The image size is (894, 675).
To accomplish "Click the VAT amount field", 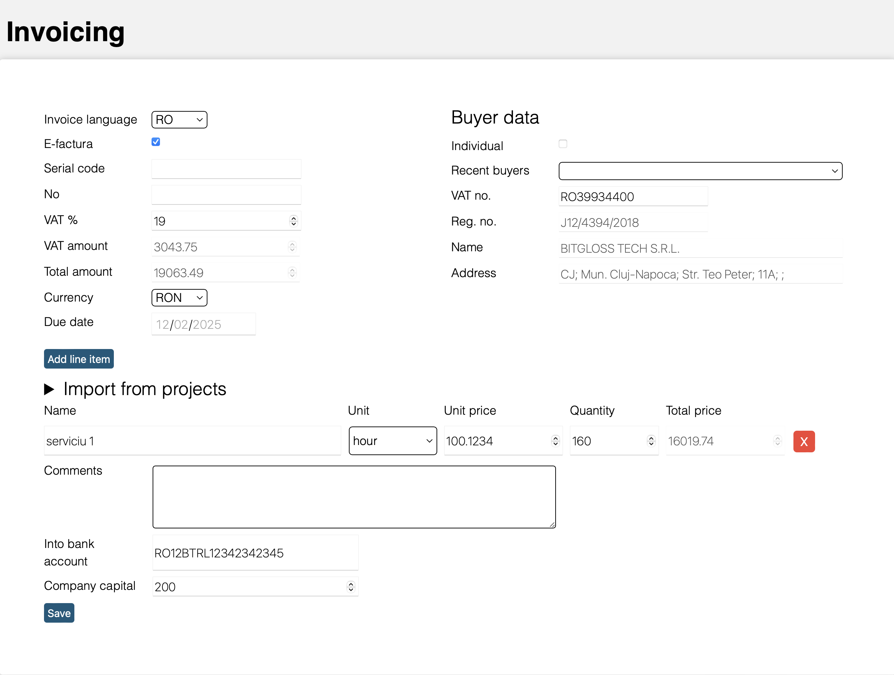I will click(x=225, y=246).
